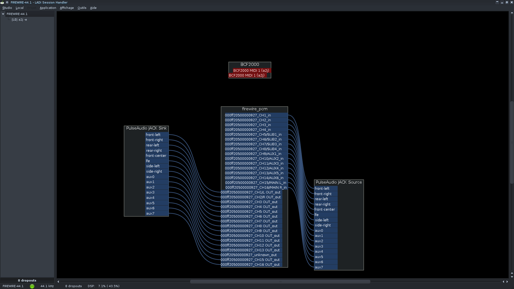Click the BCF2000 MIDI 1 (a2j) output port
Viewport: 514px width, 289px height.
click(251, 71)
